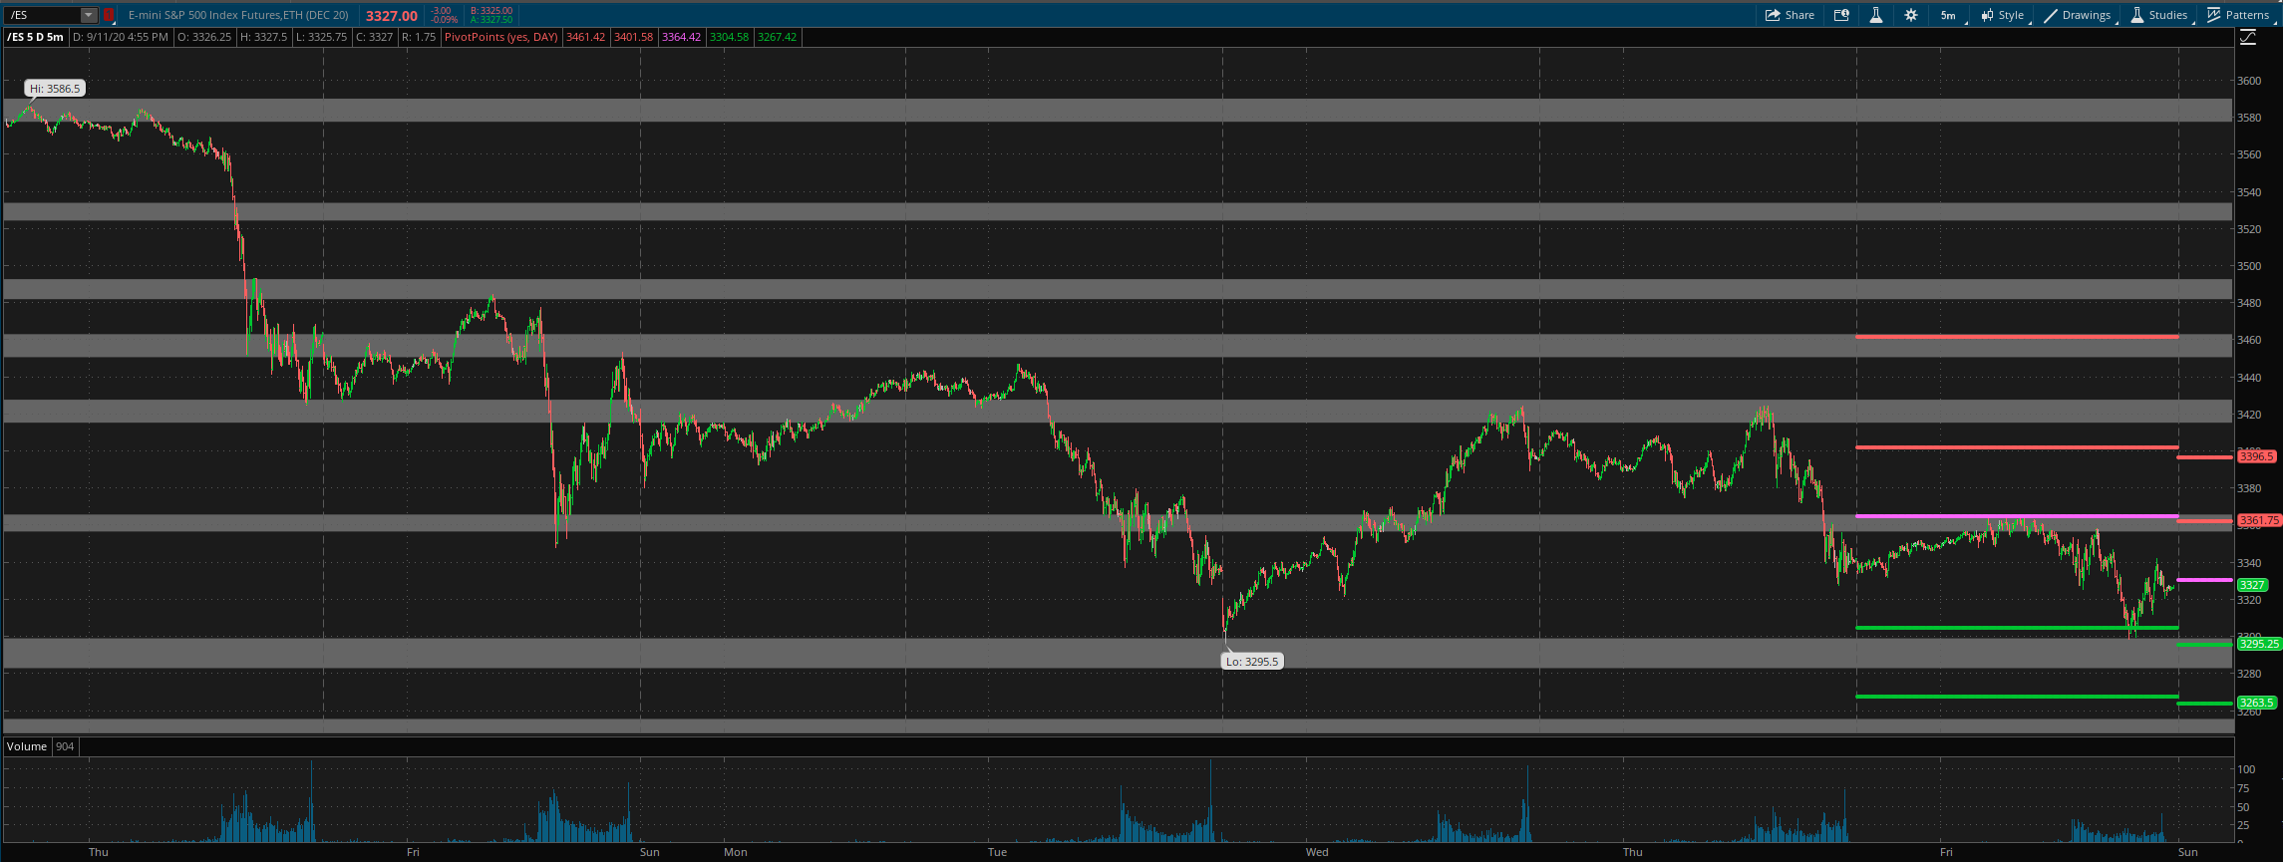Click pivot value 3364.42 in header
The width and height of the screenshot is (2283, 862).
click(682, 37)
